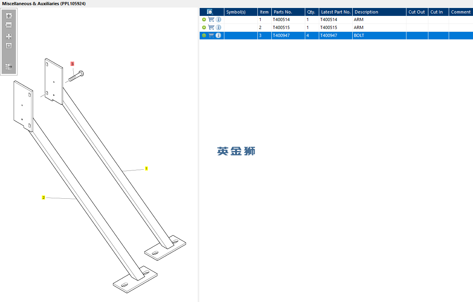The height and width of the screenshot is (302, 473).
Task: Add part T400514 to the shopping cart
Action: point(211,19)
